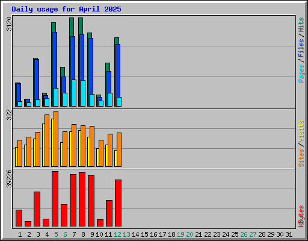Image resolution: width=308 pixels, height=241 pixels.
Task: Select the cyan Pages bar for day 8
Action: [x=83, y=93]
